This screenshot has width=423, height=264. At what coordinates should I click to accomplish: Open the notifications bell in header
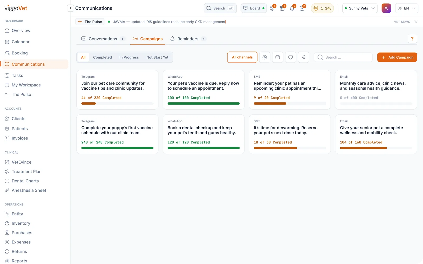coord(292,8)
